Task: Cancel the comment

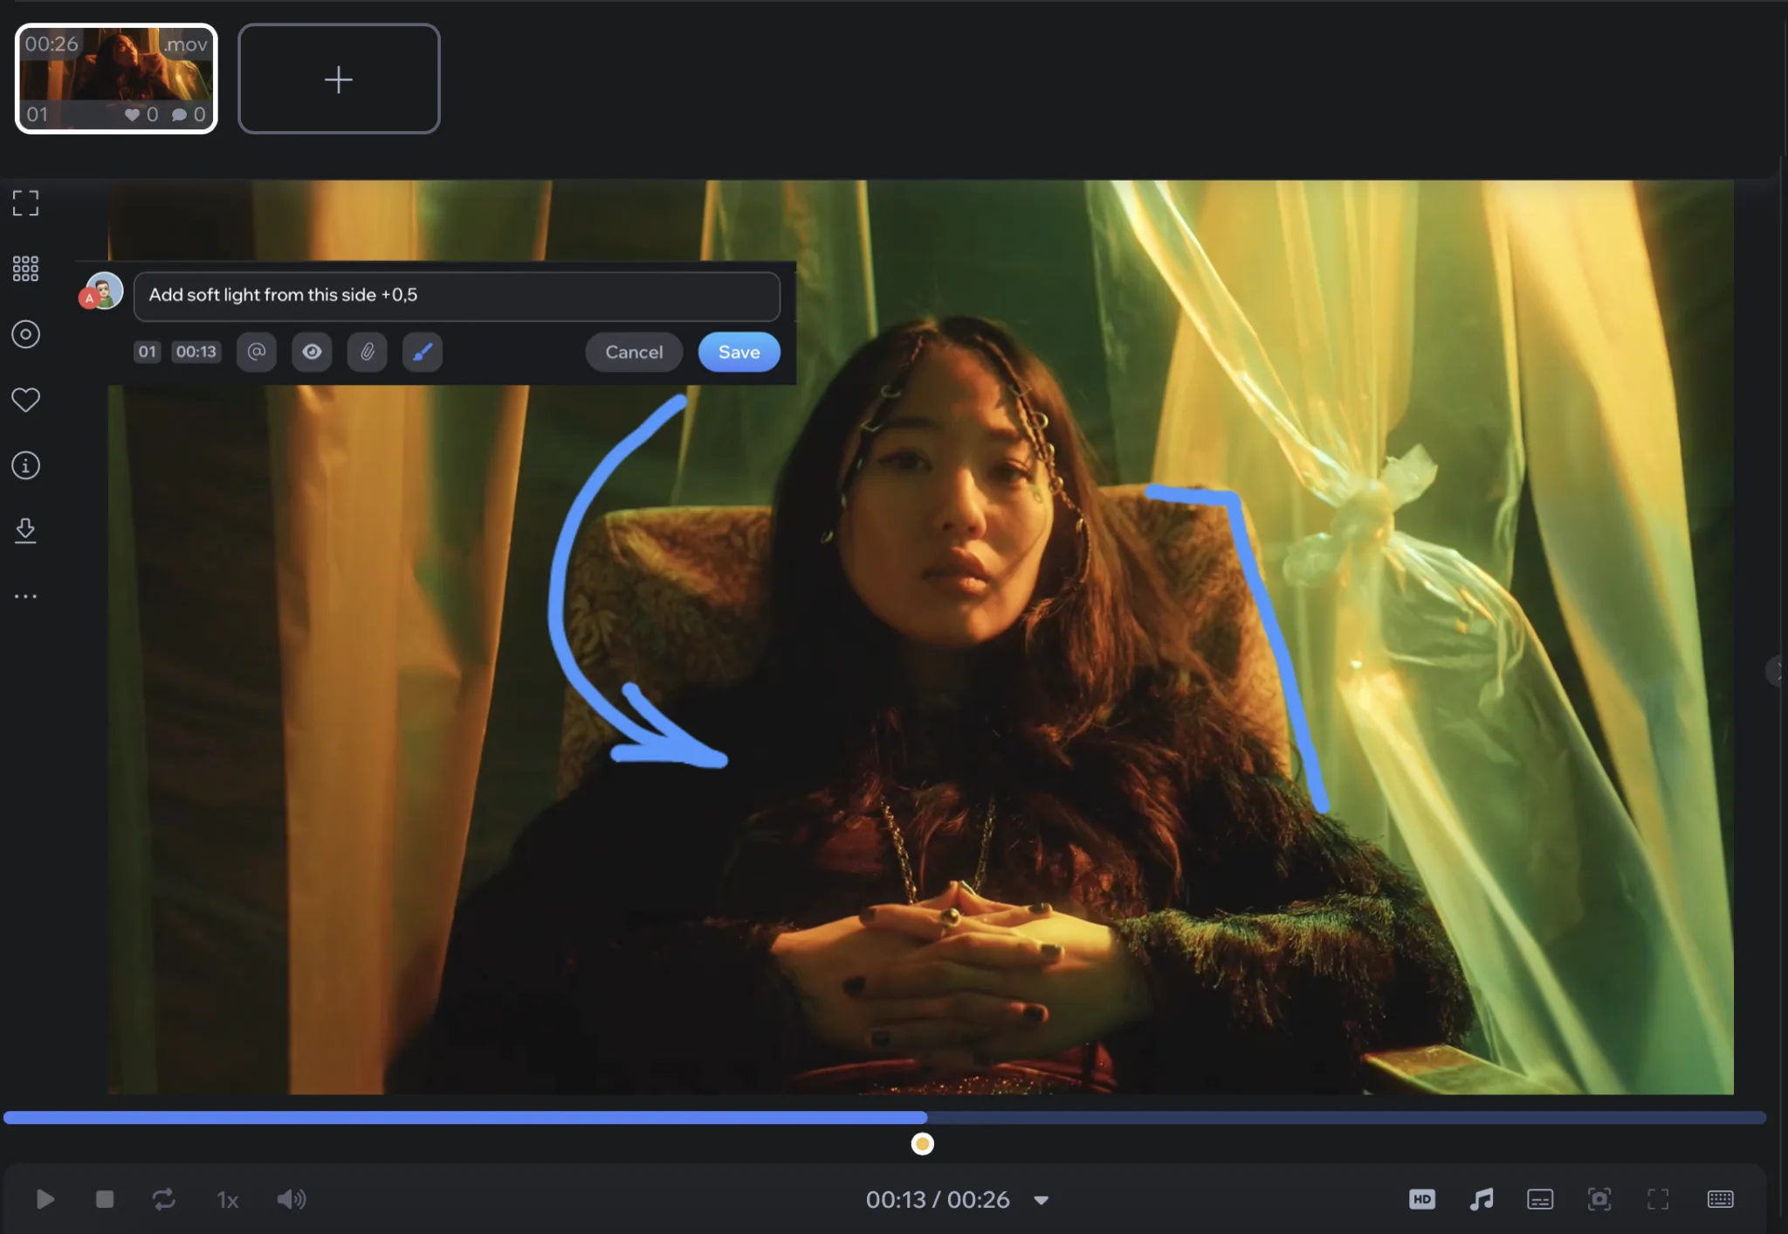Action: pyautogui.click(x=634, y=352)
